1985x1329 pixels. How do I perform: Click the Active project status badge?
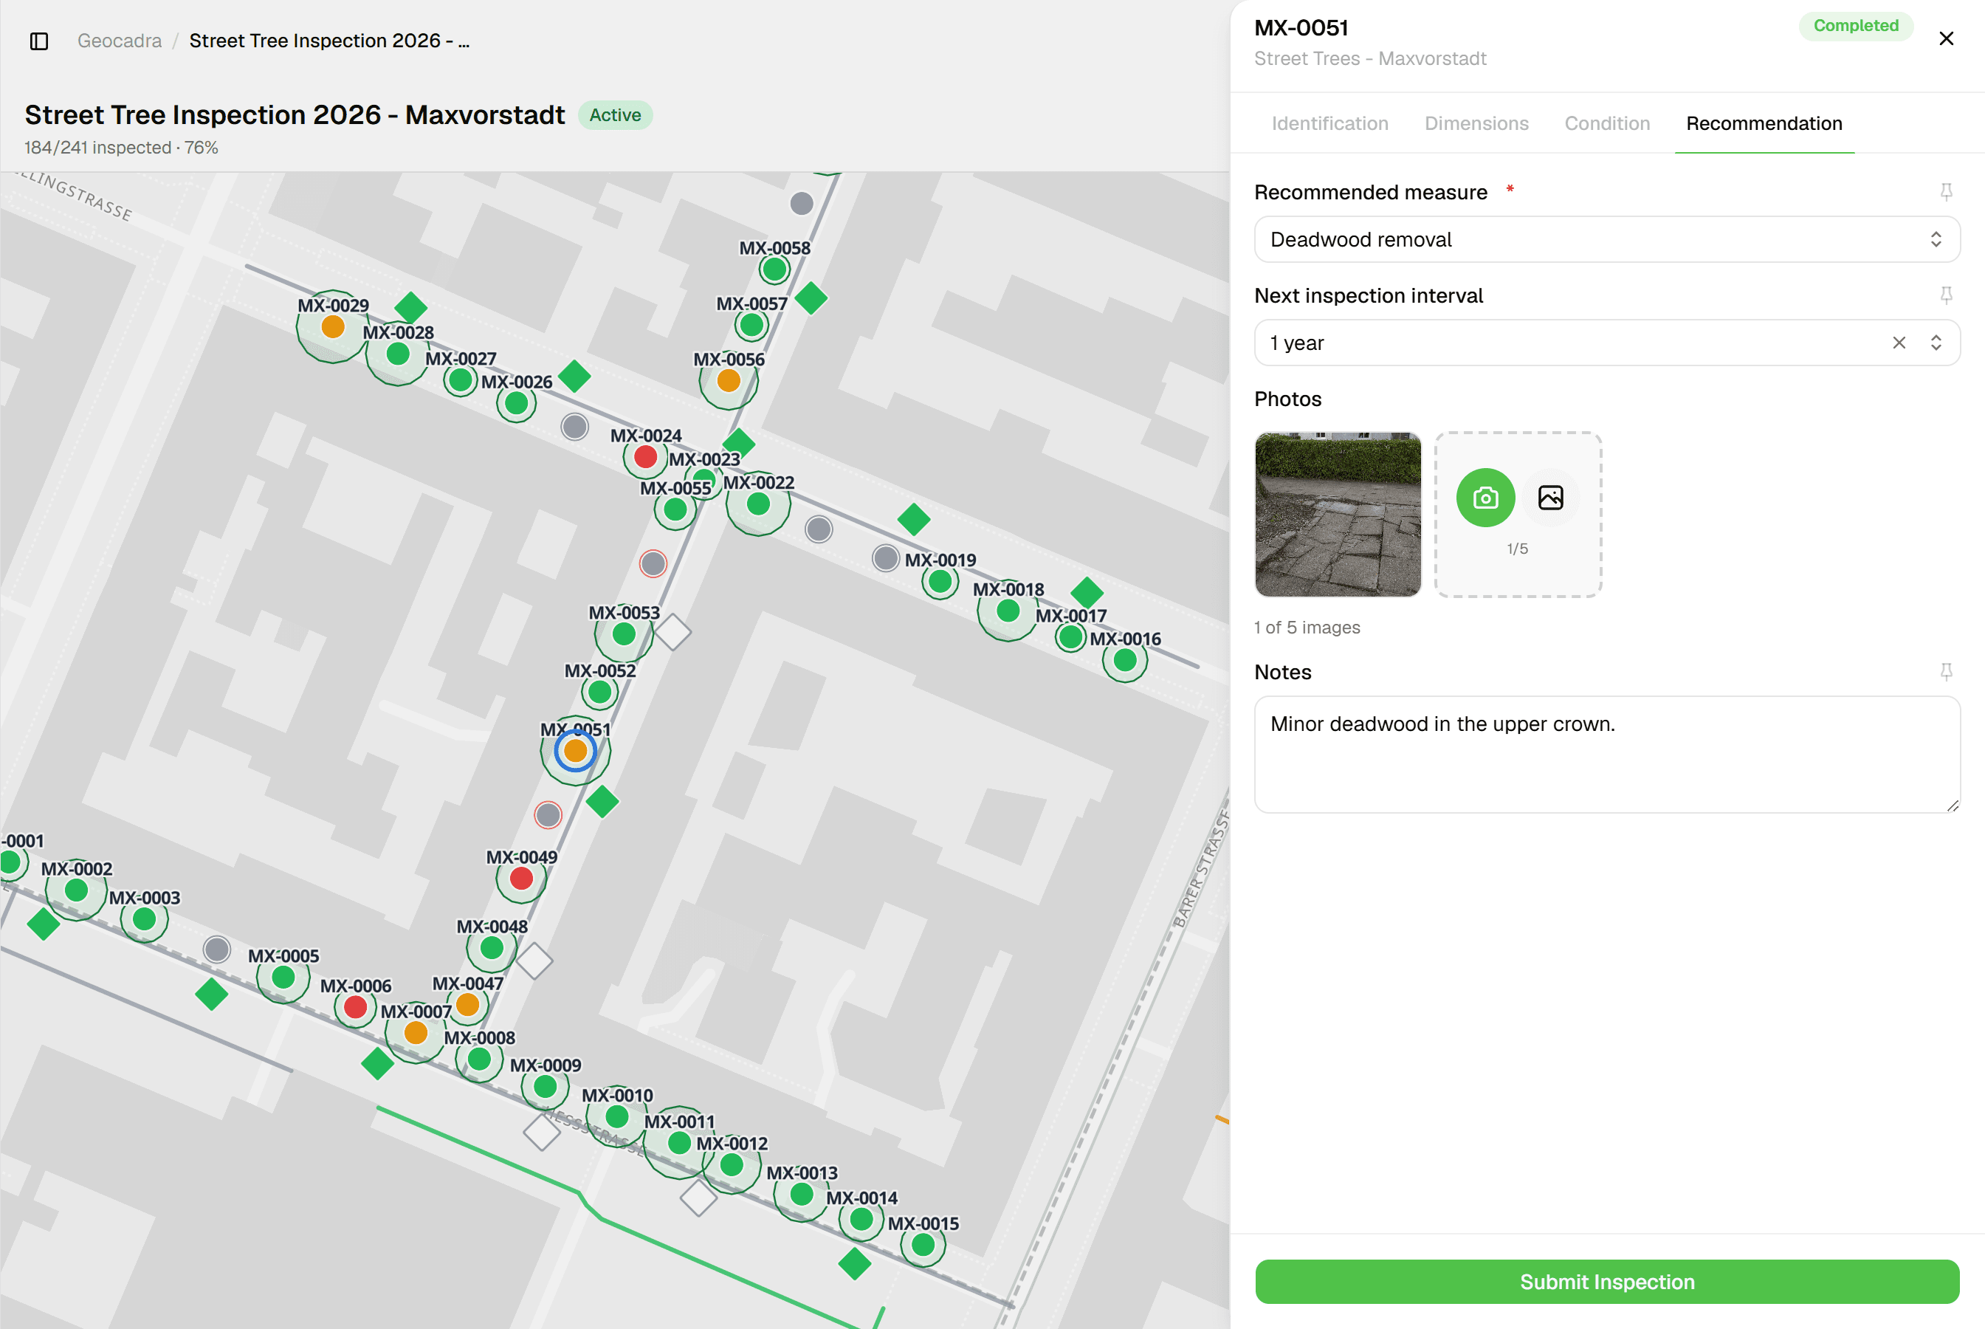615,115
